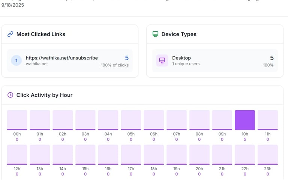The image size is (288, 180).
Task: Open the wathika.net unsubscribe link
Action: pyautogui.click(x=61, y=58)
